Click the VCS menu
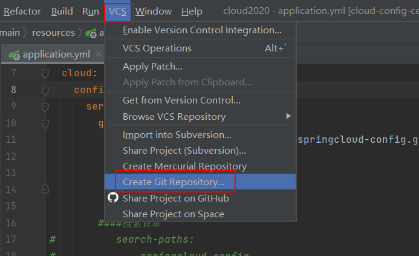419x256 pixels. click(117, 11)
